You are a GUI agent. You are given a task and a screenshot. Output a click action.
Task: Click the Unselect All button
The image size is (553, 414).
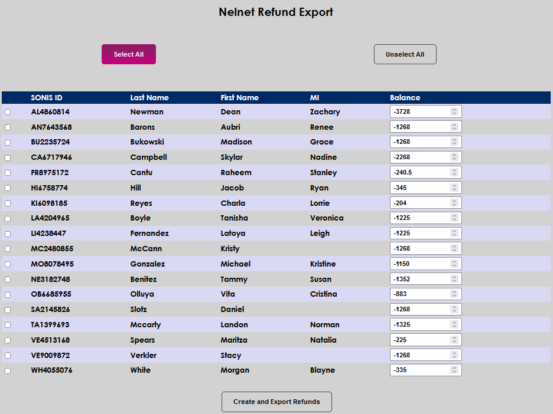tap(405, 54)
